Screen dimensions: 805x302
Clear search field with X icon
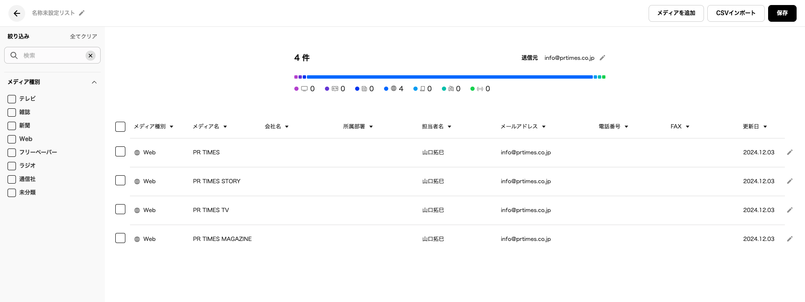point(90,56)
